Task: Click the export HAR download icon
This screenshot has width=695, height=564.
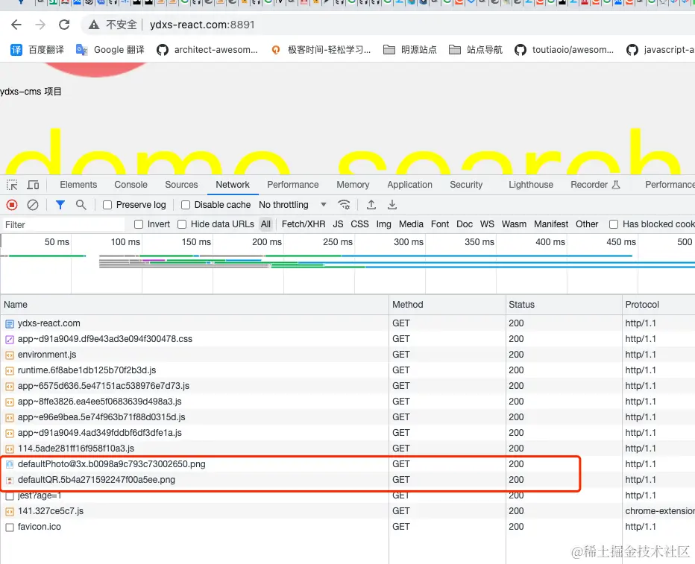Action: coord(392,205)
